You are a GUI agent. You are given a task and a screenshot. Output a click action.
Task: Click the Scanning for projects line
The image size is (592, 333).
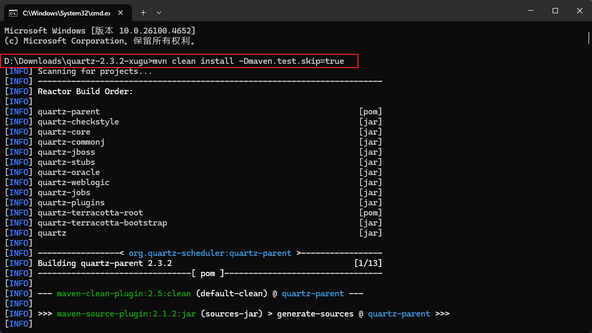95,71
